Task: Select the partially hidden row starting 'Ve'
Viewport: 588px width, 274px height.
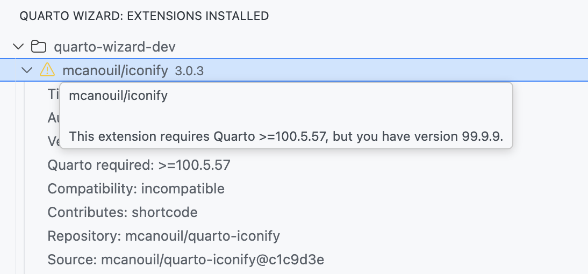Action: tap(53, 141)
